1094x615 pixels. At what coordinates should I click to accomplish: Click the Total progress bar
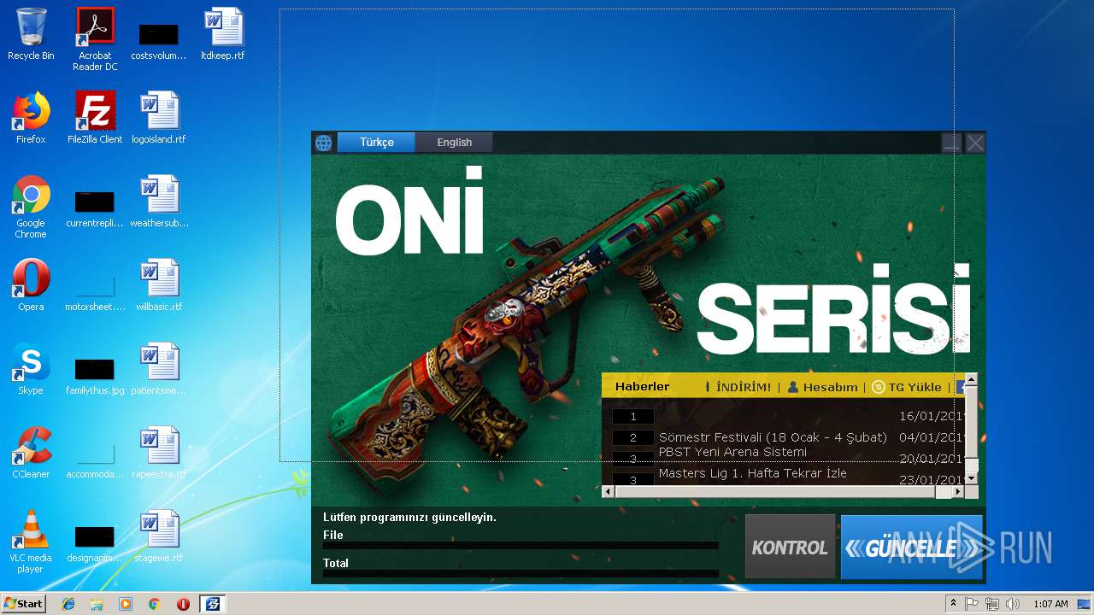[521, 573]
